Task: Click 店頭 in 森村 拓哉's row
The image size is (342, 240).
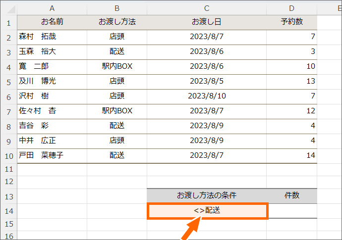Action: coord(117,37)
